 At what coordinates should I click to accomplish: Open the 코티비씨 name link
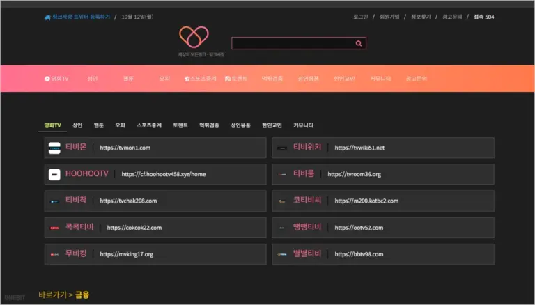(307, 200)
